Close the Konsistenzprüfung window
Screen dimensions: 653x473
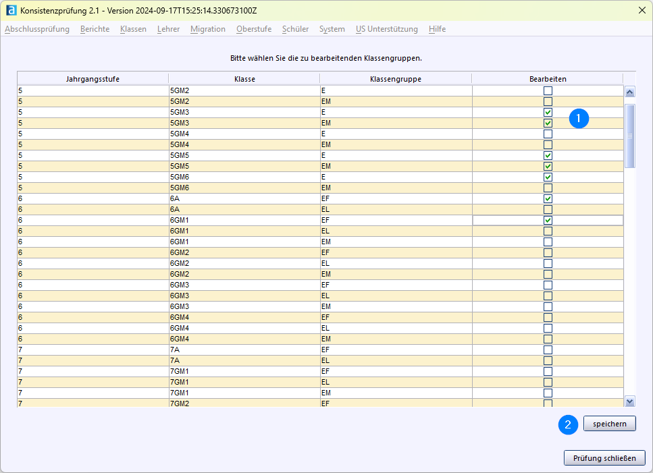coord(642,10)
